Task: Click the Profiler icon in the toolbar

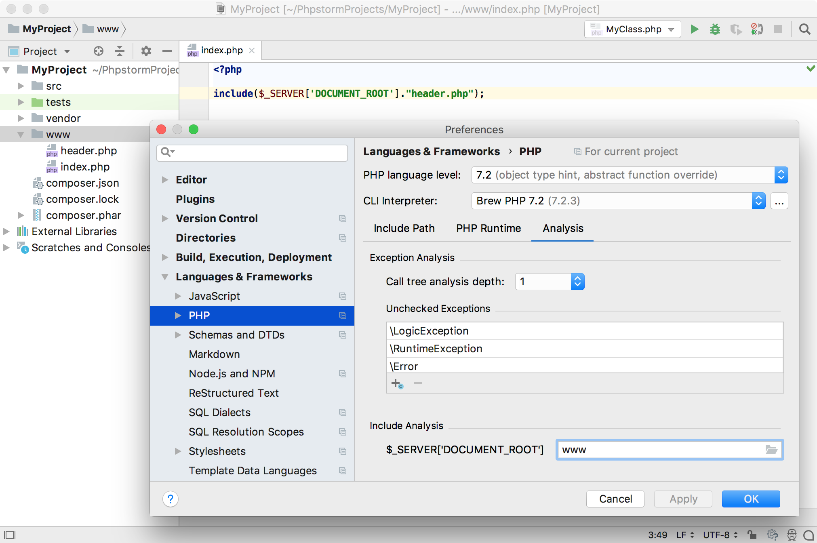Action: click(736, 29)
